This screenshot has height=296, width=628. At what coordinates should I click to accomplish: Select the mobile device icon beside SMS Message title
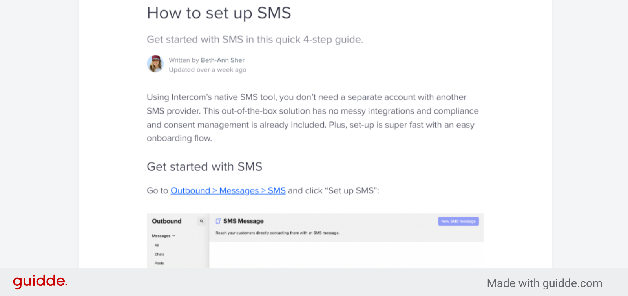click(x=218, y=221)
